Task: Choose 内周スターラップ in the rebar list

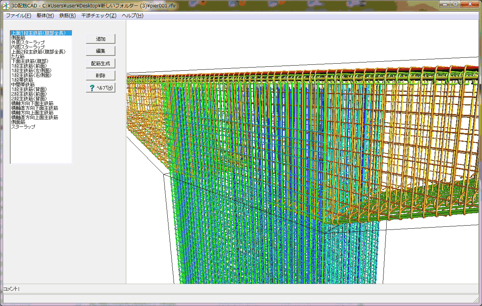Action: point(28,47)
